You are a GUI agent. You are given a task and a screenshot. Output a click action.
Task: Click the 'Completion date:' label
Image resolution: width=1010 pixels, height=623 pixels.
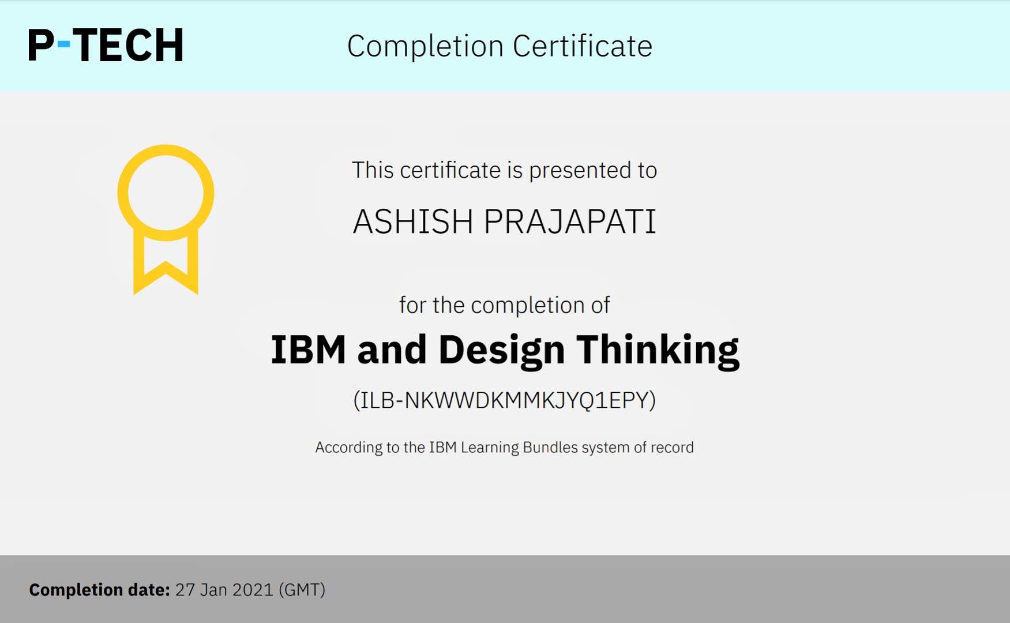pyautogui.click(x=100, y=590)
